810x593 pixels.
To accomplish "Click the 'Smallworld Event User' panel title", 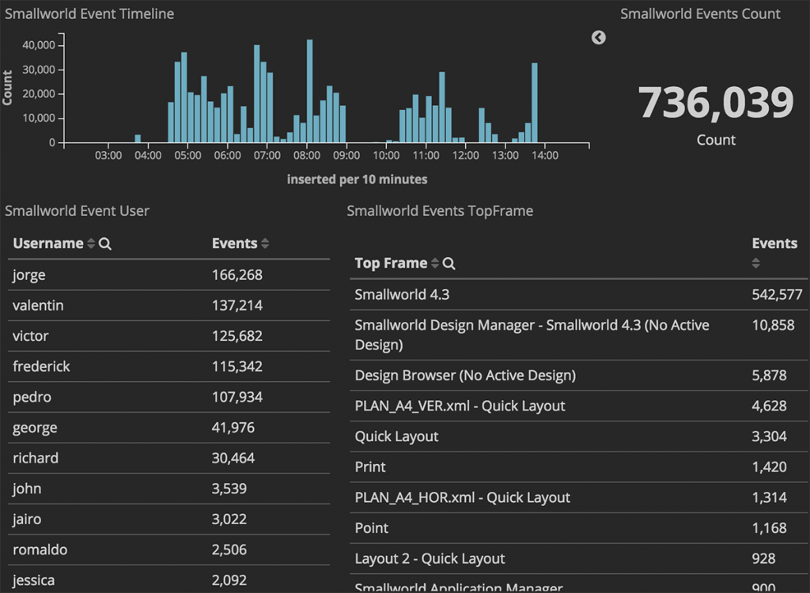I will [77, 211].
